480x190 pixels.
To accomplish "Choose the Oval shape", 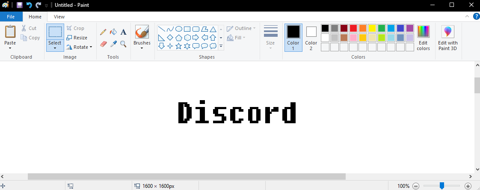I will click(179, 29).
